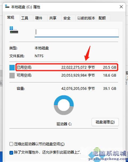This screenshot has height=162, width=128.
Task: Select the 共享 tab
Action: tap(53, 18)
